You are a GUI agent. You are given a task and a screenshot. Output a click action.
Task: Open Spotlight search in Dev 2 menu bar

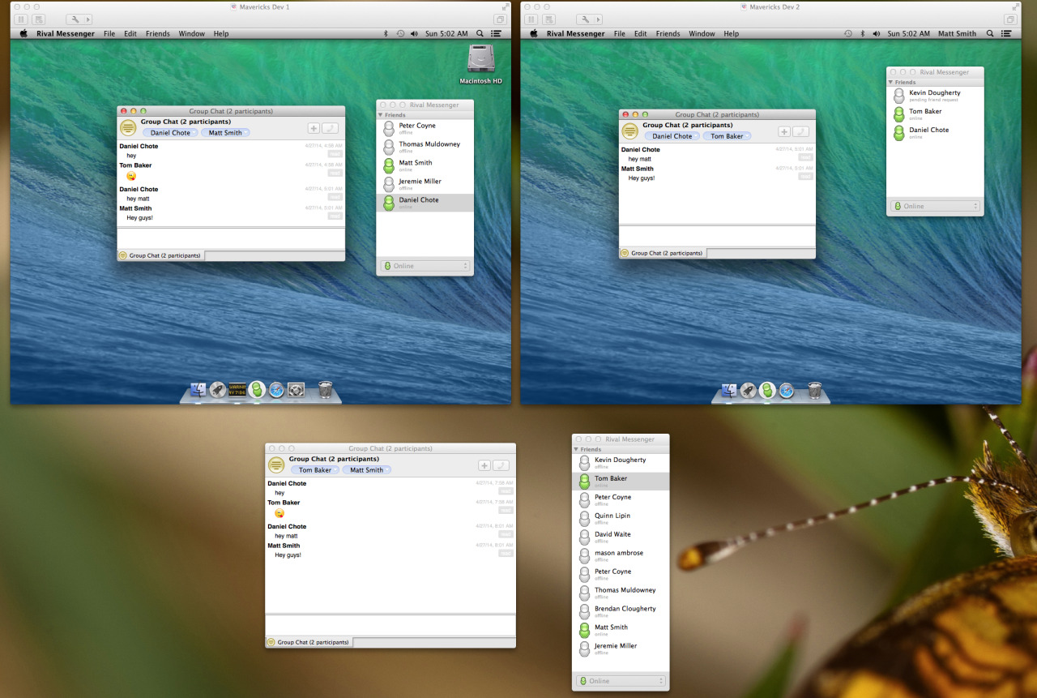[x=991, y=34]
